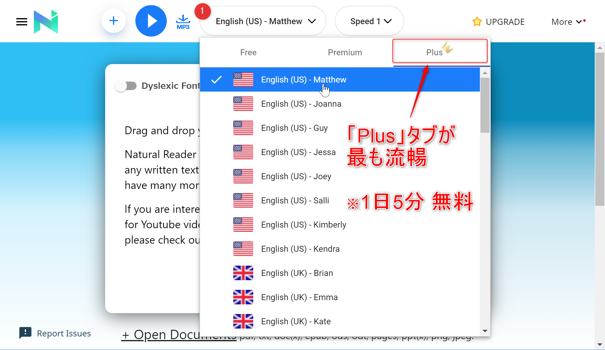Select voice English (US) - Jessa
The image size is (605, 350).
(x=340, y=152)
